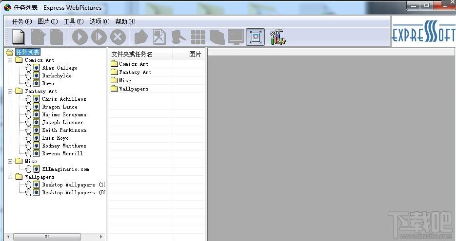This screenshot has height=241, width=456.
Task: Click the play-with-bar (step) toolbar icon
Action: coord(99,37)
